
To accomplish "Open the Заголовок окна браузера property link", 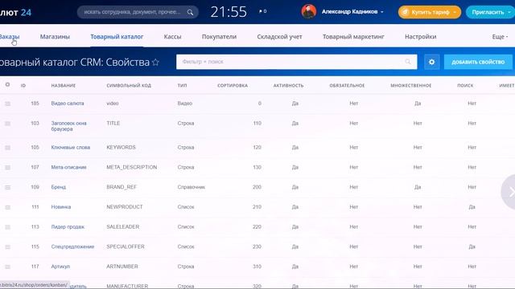I will [68, 126].
